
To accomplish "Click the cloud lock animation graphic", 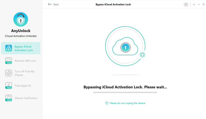I will (x=125, y=46).
